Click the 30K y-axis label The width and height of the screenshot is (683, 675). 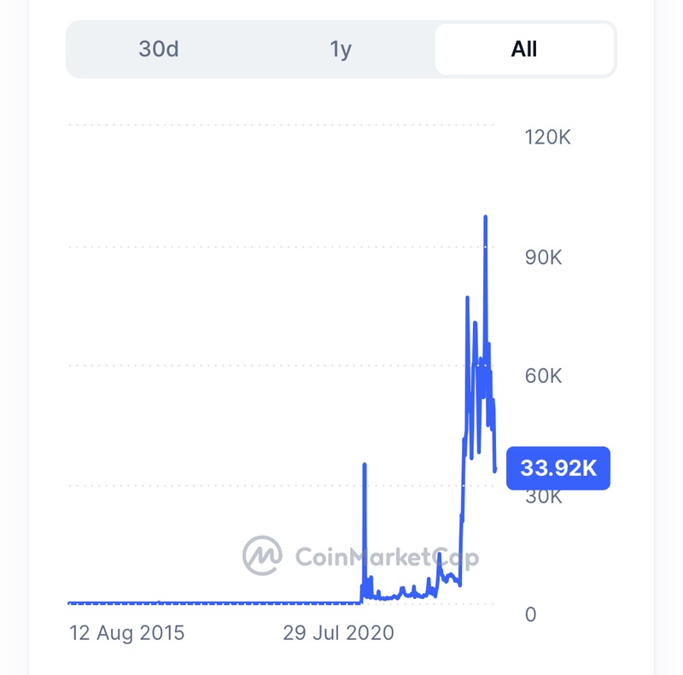[x=543, y=496]
